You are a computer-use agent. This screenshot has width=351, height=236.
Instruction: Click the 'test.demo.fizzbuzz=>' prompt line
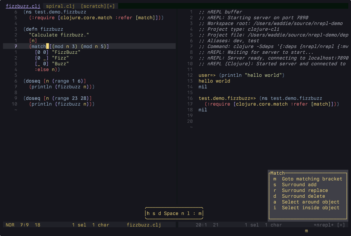tap(260, 98)
